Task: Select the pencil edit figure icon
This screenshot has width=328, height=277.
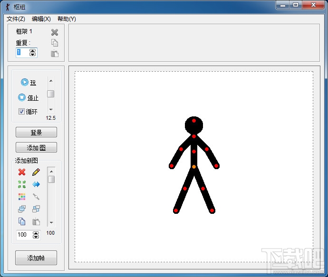Action: (x=36, y=172)
